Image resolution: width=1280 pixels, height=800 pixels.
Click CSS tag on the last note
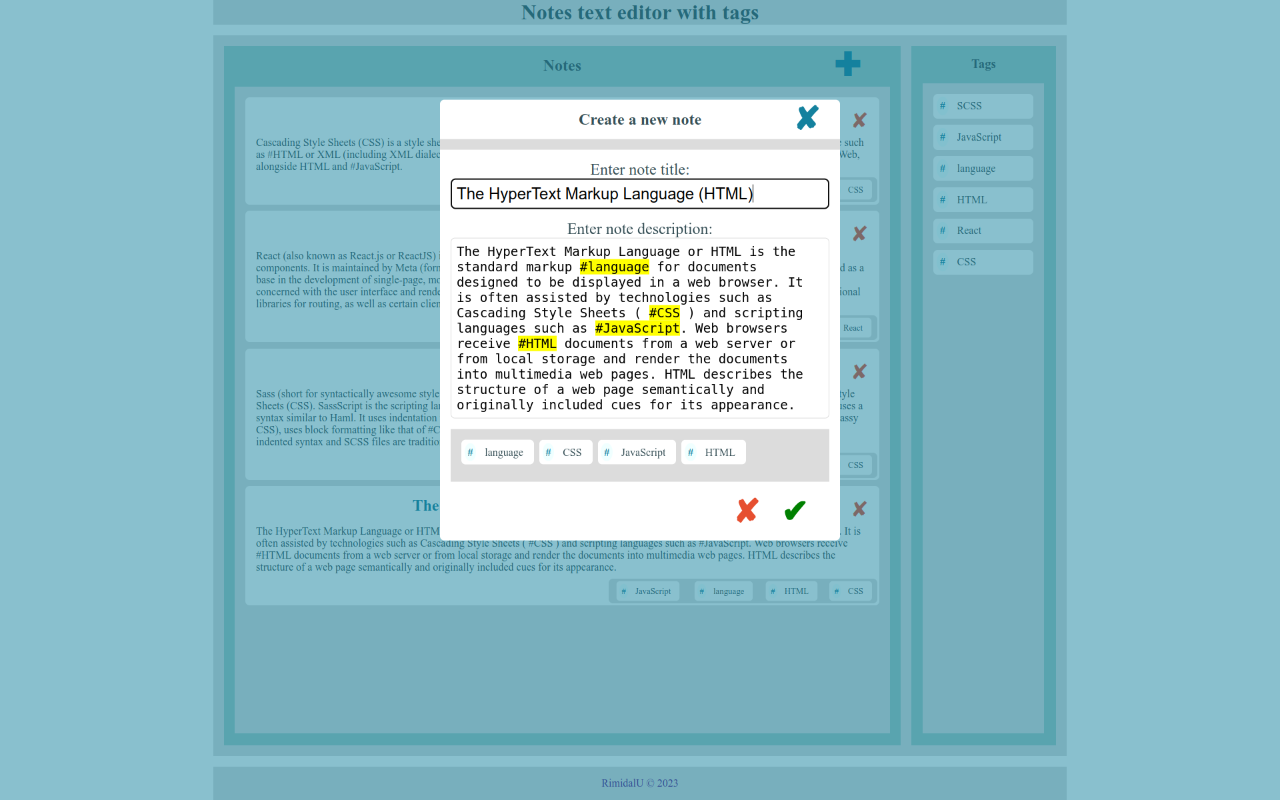pos(851,591)
